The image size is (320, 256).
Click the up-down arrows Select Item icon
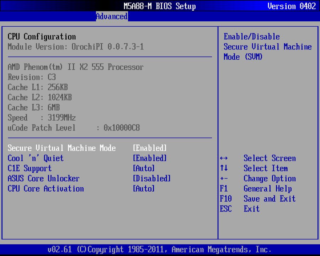tap(224, 168)
